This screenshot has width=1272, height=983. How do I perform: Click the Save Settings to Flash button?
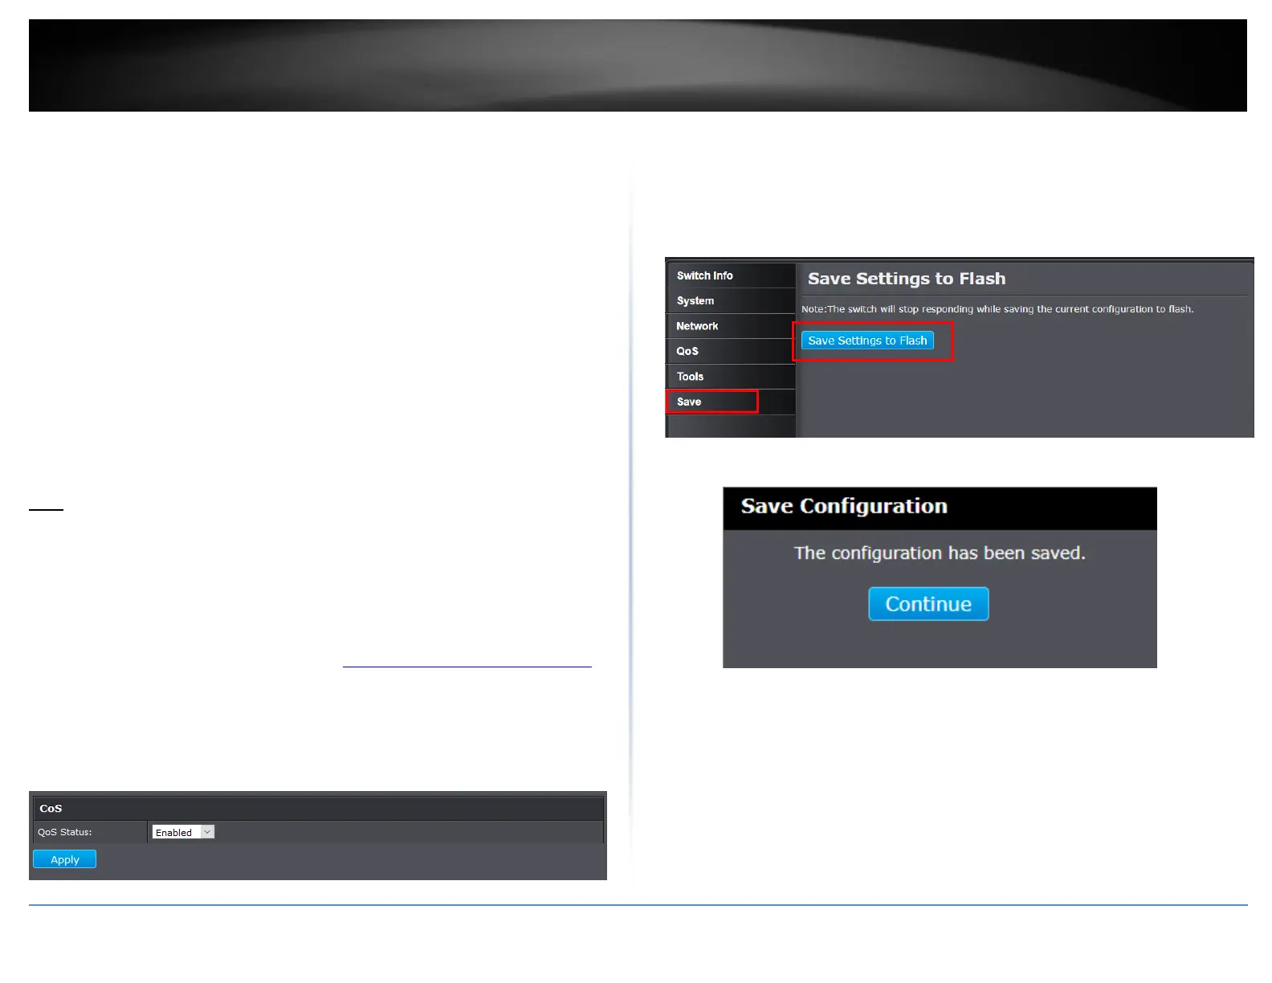[867, 341]
